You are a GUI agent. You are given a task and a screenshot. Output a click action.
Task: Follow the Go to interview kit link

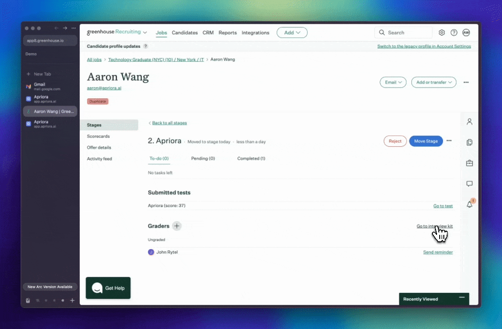[x=435, y=226]
